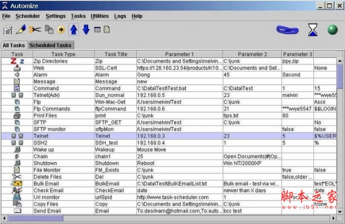Switch to the All Tasks tab

coord(14,45)
